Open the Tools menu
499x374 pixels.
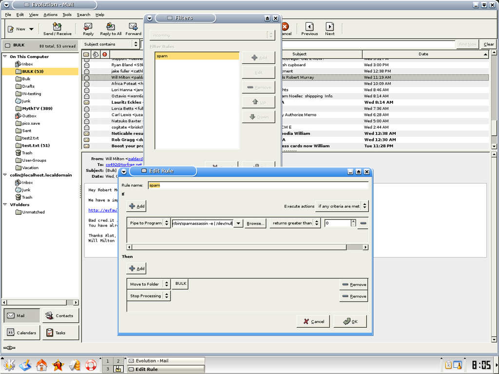(x=67, y=15)
